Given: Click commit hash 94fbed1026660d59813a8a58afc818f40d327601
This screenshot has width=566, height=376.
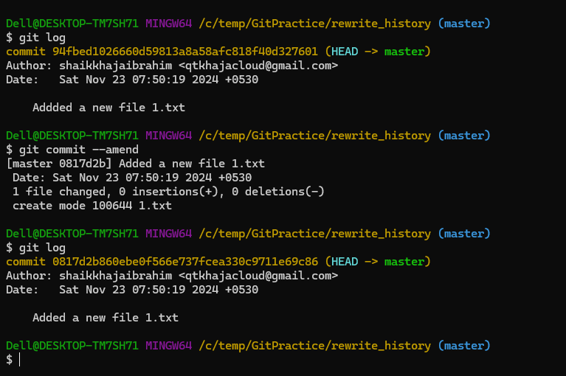Looking at the screenshot, I should (x=185, y=52).
